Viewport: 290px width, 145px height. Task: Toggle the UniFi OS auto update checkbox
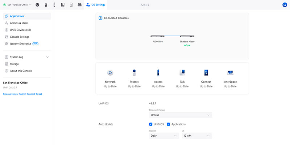[151, 124]
